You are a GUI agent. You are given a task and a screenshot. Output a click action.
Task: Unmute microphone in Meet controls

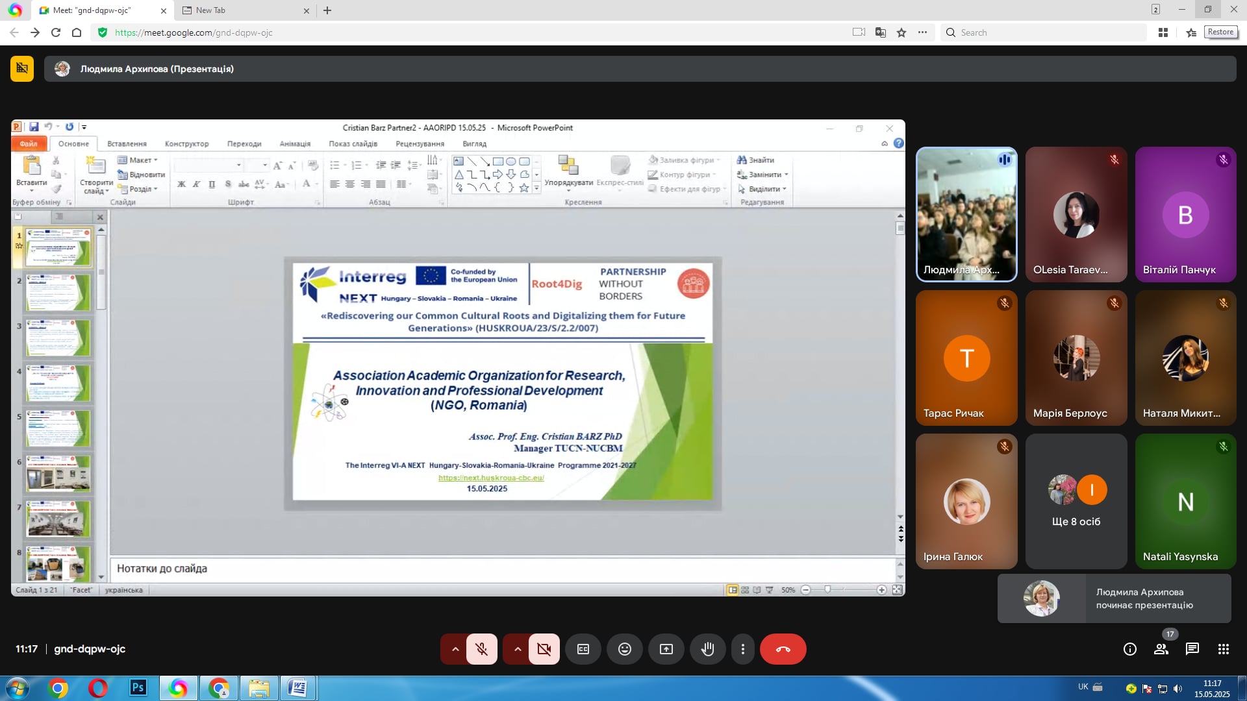pyautogui.click(x=481, y=649)
